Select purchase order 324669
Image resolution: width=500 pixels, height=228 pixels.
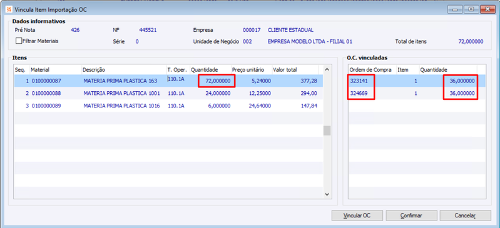[x=359, y=93]
